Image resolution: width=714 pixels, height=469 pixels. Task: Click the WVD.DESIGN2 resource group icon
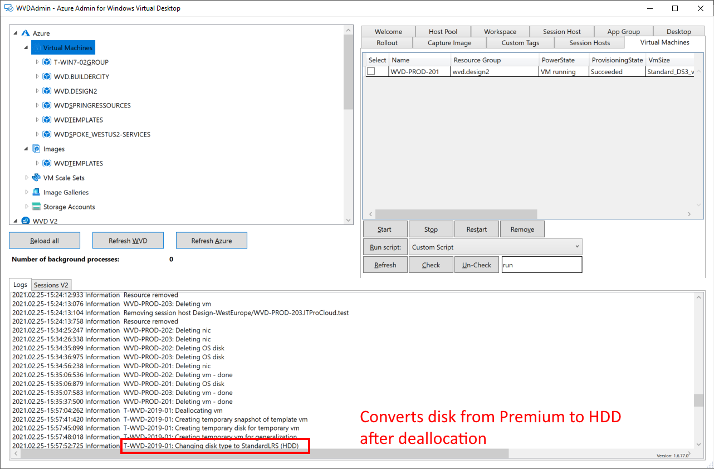pyautogui.click(x=47, y=91)
